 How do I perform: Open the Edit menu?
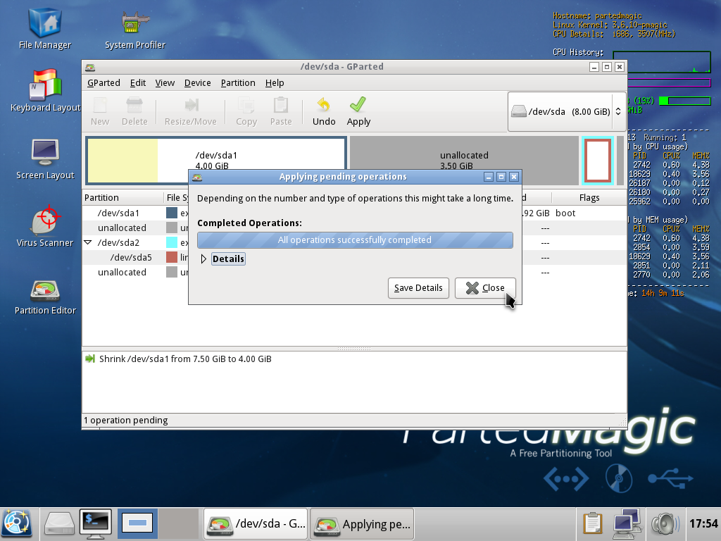point(137,83)
